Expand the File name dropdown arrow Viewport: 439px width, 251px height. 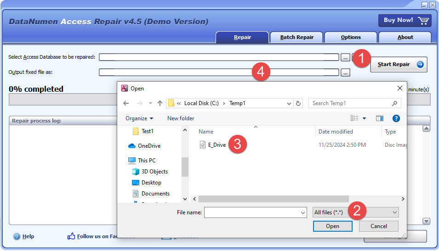pos(302,213)
